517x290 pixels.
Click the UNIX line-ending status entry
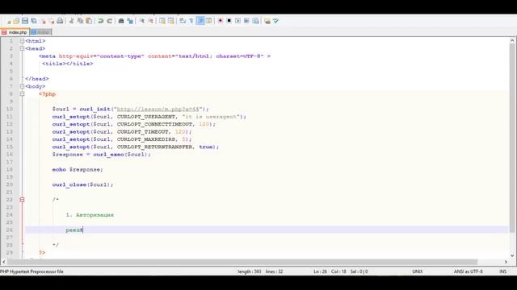pos(417,271)
